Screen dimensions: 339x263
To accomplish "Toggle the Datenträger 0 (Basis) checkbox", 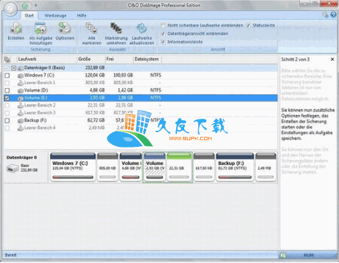I will pyautogui.click(x=7, y=68).
